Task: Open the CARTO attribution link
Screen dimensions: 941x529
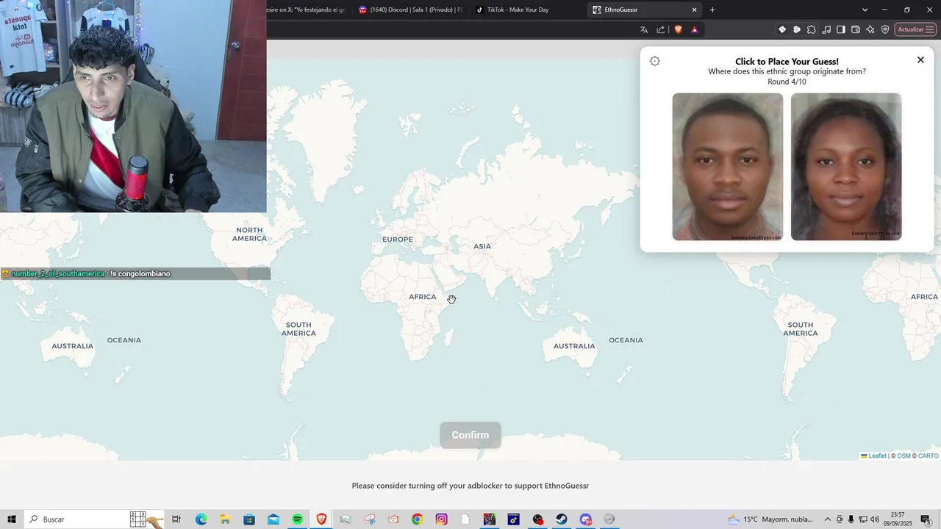Action: 928,456
